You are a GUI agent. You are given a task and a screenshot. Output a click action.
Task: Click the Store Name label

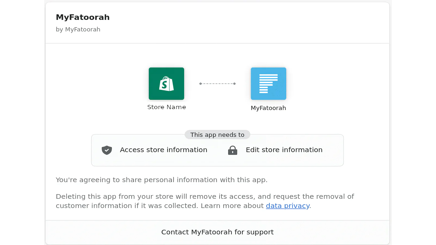[166, 107]
